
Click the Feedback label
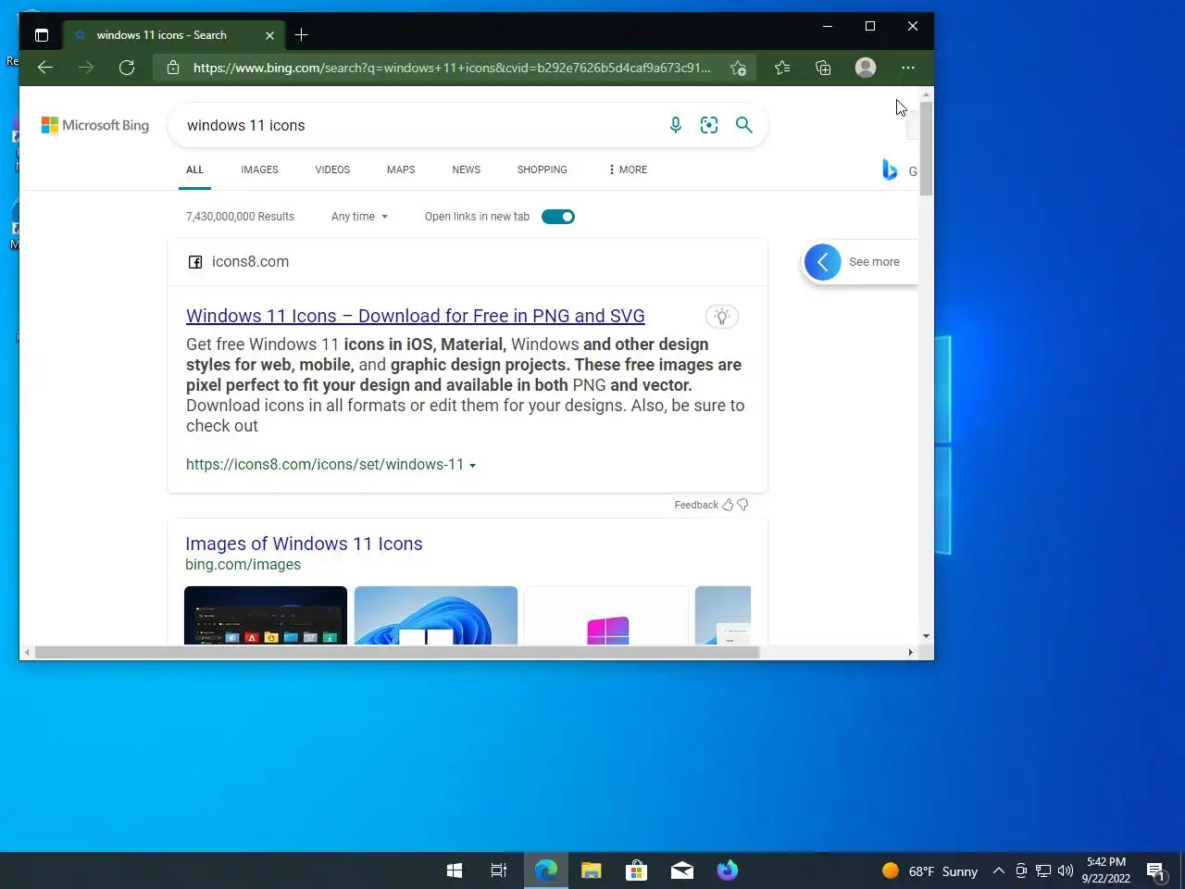coord(696,505)
